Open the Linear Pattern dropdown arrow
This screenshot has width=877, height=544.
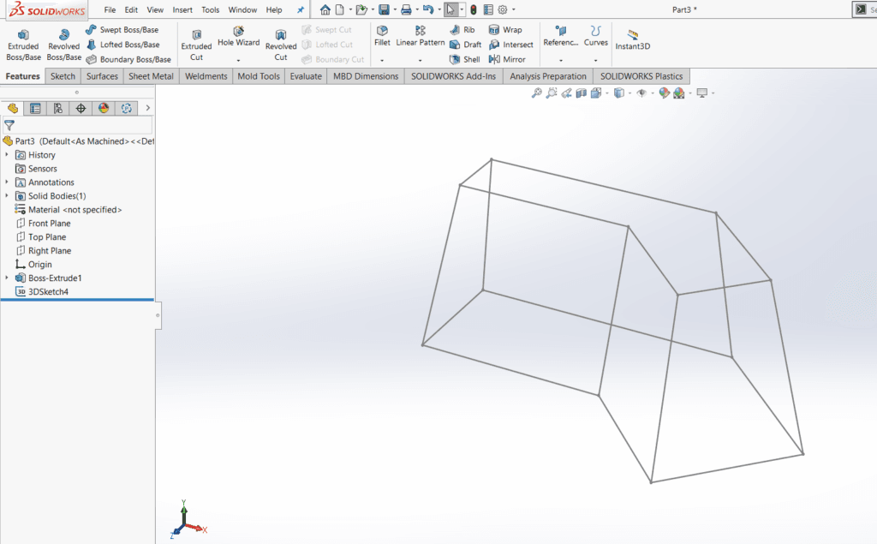click(x=421, y=60)
